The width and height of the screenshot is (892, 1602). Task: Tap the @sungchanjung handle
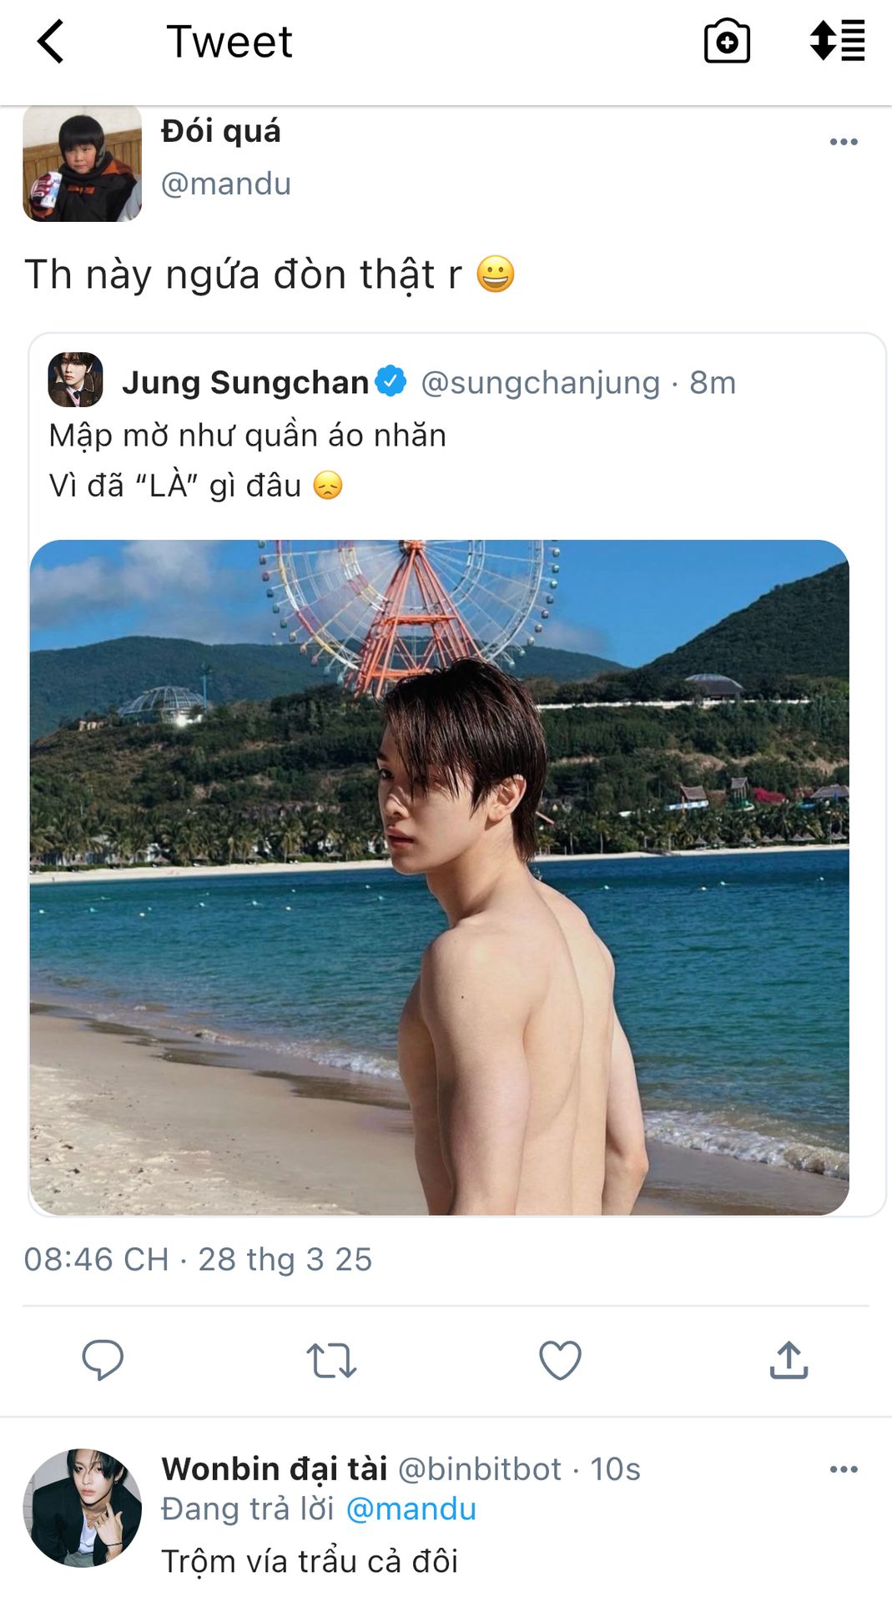click(541, 382)
